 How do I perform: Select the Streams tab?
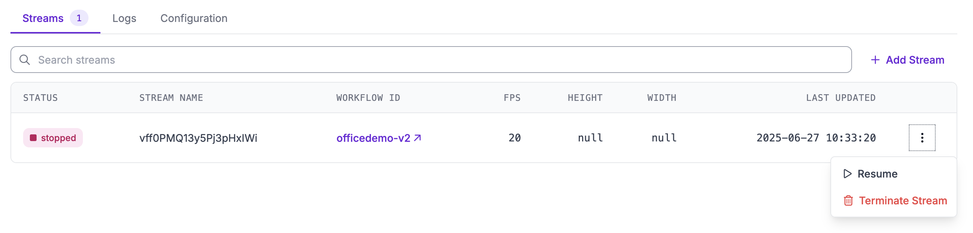[x=43, y=18]
